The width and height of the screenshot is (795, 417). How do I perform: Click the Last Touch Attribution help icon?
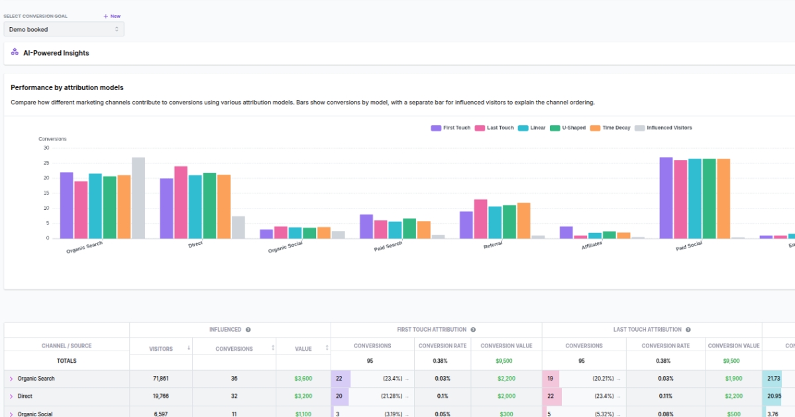pyautogui.click(x=688, y=330)
